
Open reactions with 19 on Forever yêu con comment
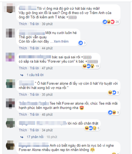(x=91, y=66)
